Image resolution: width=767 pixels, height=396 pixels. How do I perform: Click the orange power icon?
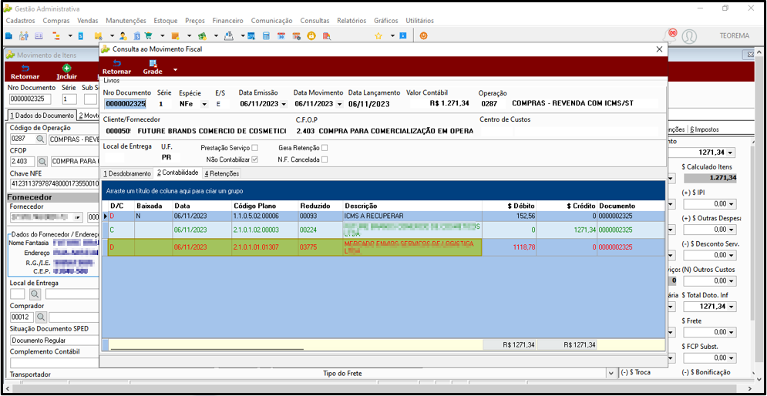pyautogui.click(x=424, y=35)
